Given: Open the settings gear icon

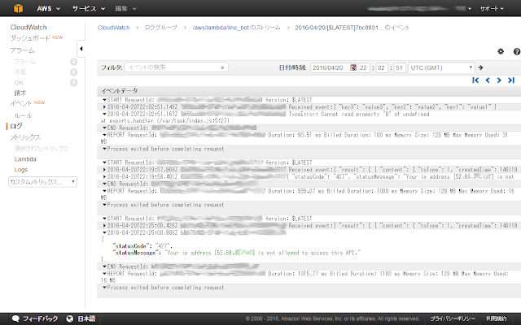Looking at the screenshot, I should [x=501, y=51].
